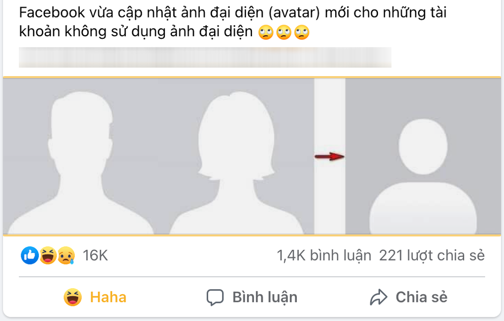
Task: Open the 16K reactions count list
Action: (x=95, y=255)
